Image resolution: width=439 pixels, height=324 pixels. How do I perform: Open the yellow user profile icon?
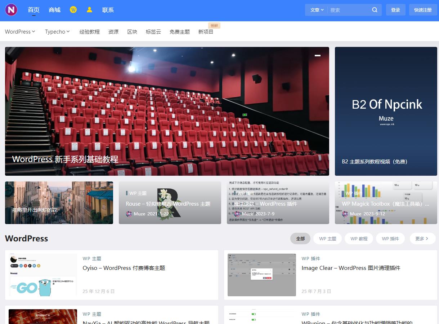pyautogui.click(x=89, y=10)
